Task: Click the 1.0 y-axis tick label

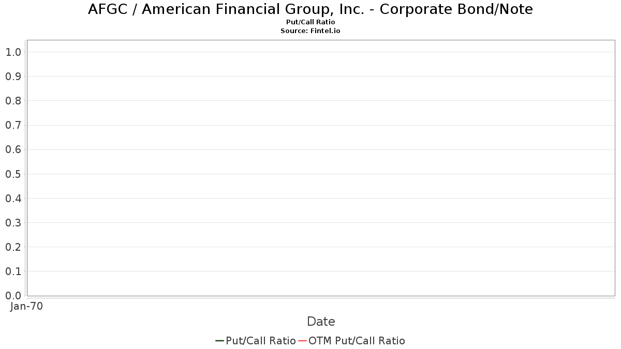Action: click(13, 52)
